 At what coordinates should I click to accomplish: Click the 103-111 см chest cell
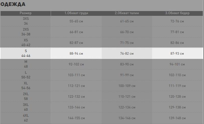pos(76,75)
